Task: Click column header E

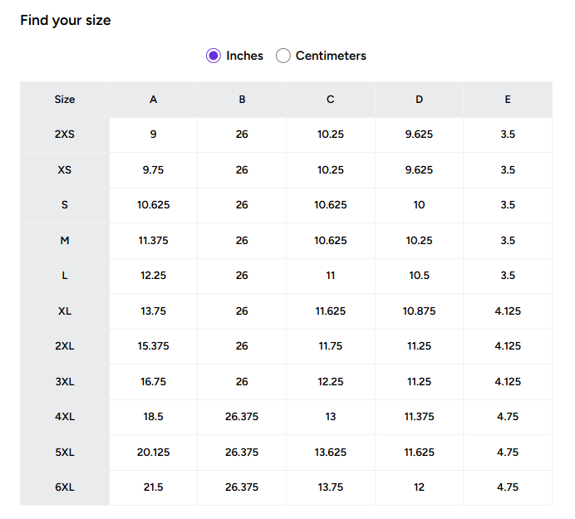Action: coord(508,100)
